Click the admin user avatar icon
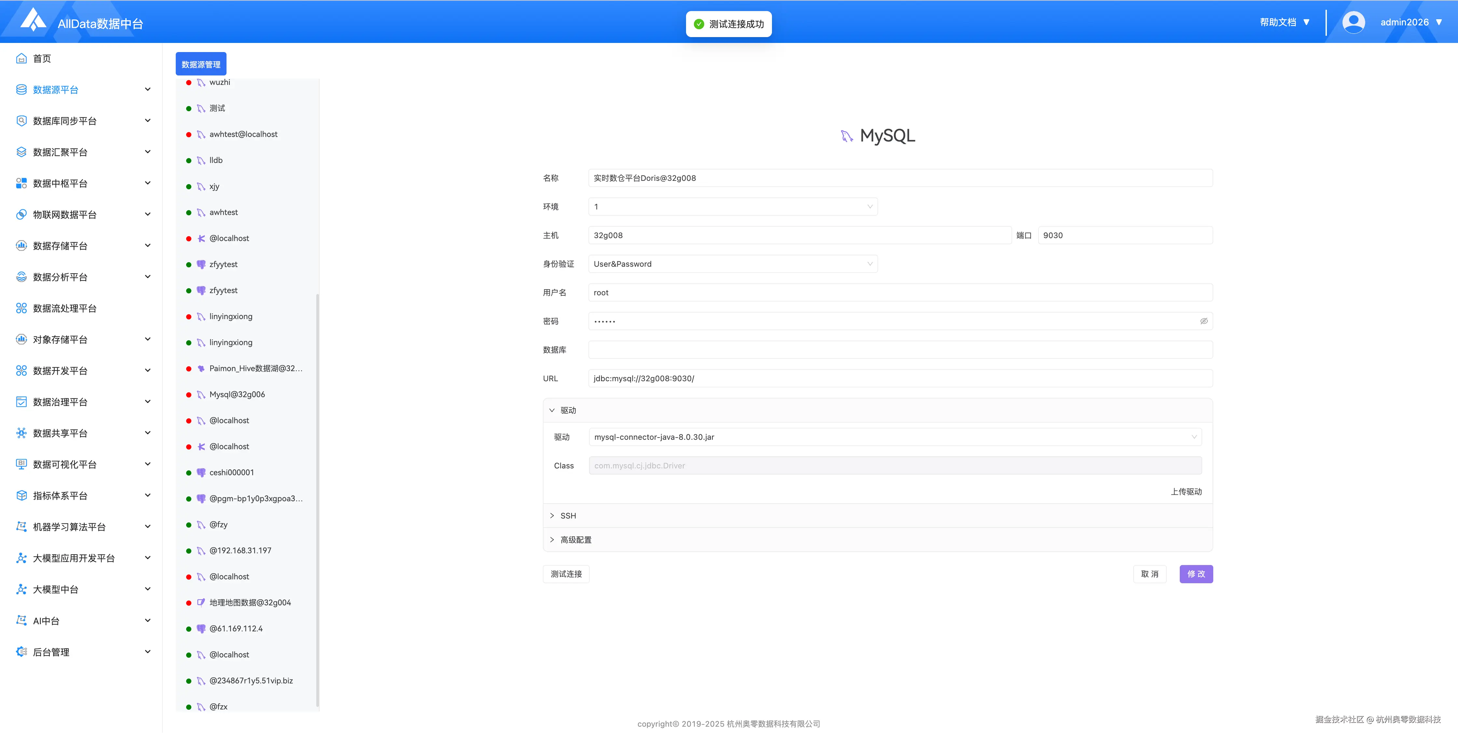The width and height of the screenshot is (1458, 741). pyautogui.click(x=1353, y=22)
